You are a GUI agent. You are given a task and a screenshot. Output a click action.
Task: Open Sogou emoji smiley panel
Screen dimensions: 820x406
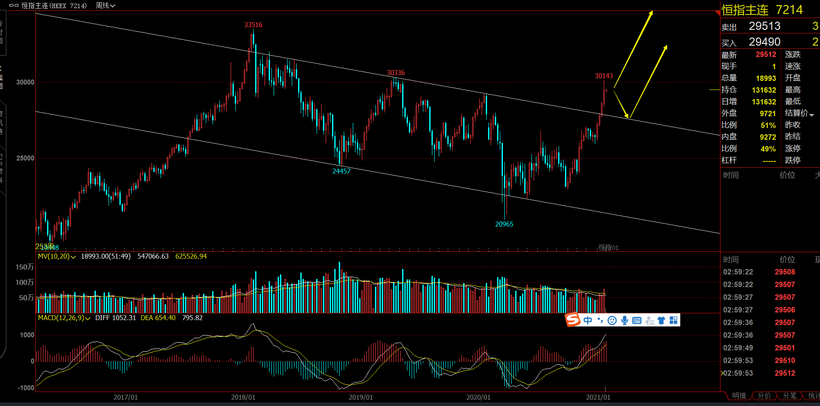(x=612, y=321)
